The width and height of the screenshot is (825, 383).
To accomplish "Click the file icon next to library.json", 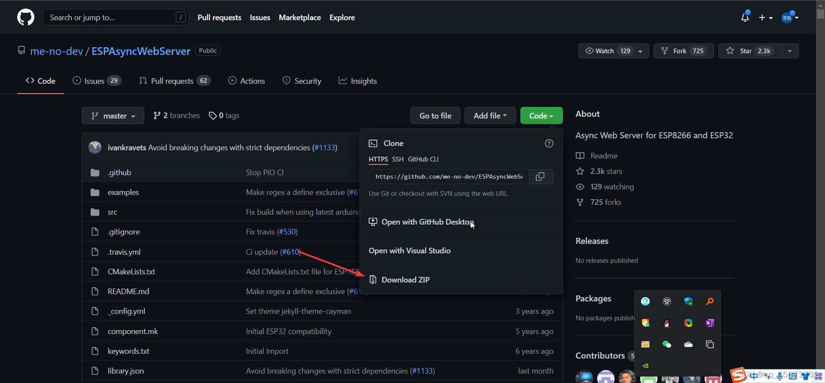I will 95,371.
